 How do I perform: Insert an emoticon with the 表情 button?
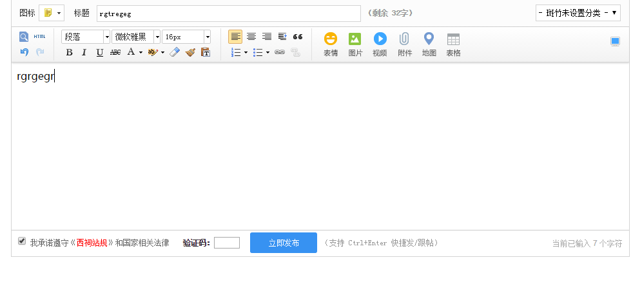(330, 44)
